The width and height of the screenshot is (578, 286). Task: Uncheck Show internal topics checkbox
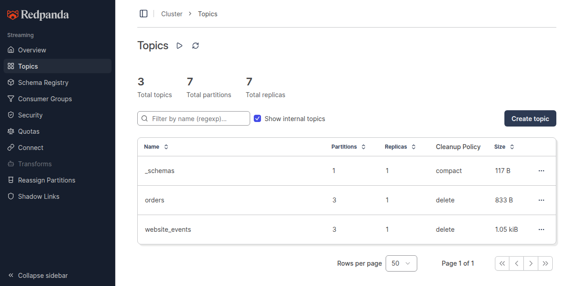click(257, 118)
